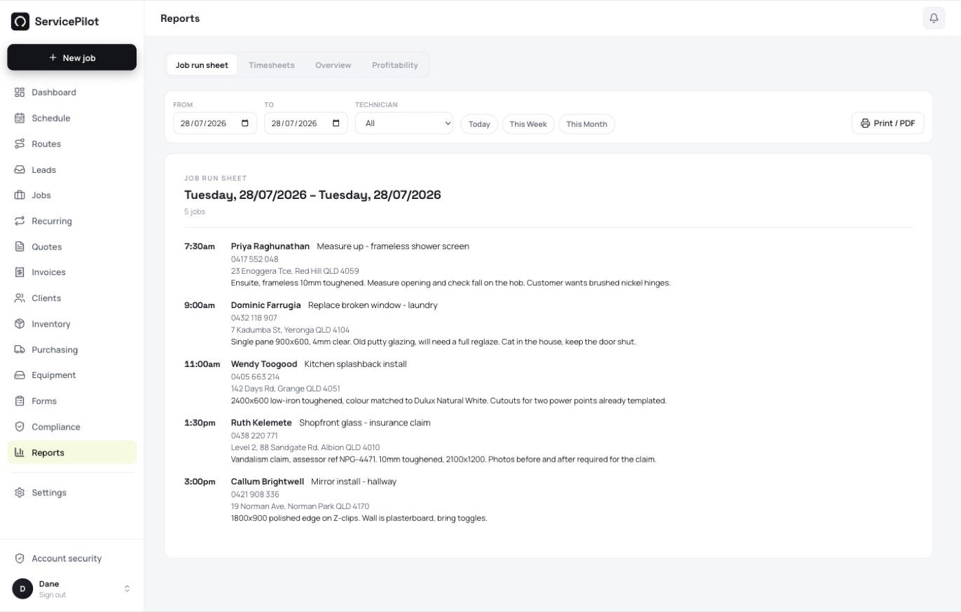Open Account security in sidebar
Screen dimensions: 961x612
[67, 558]
